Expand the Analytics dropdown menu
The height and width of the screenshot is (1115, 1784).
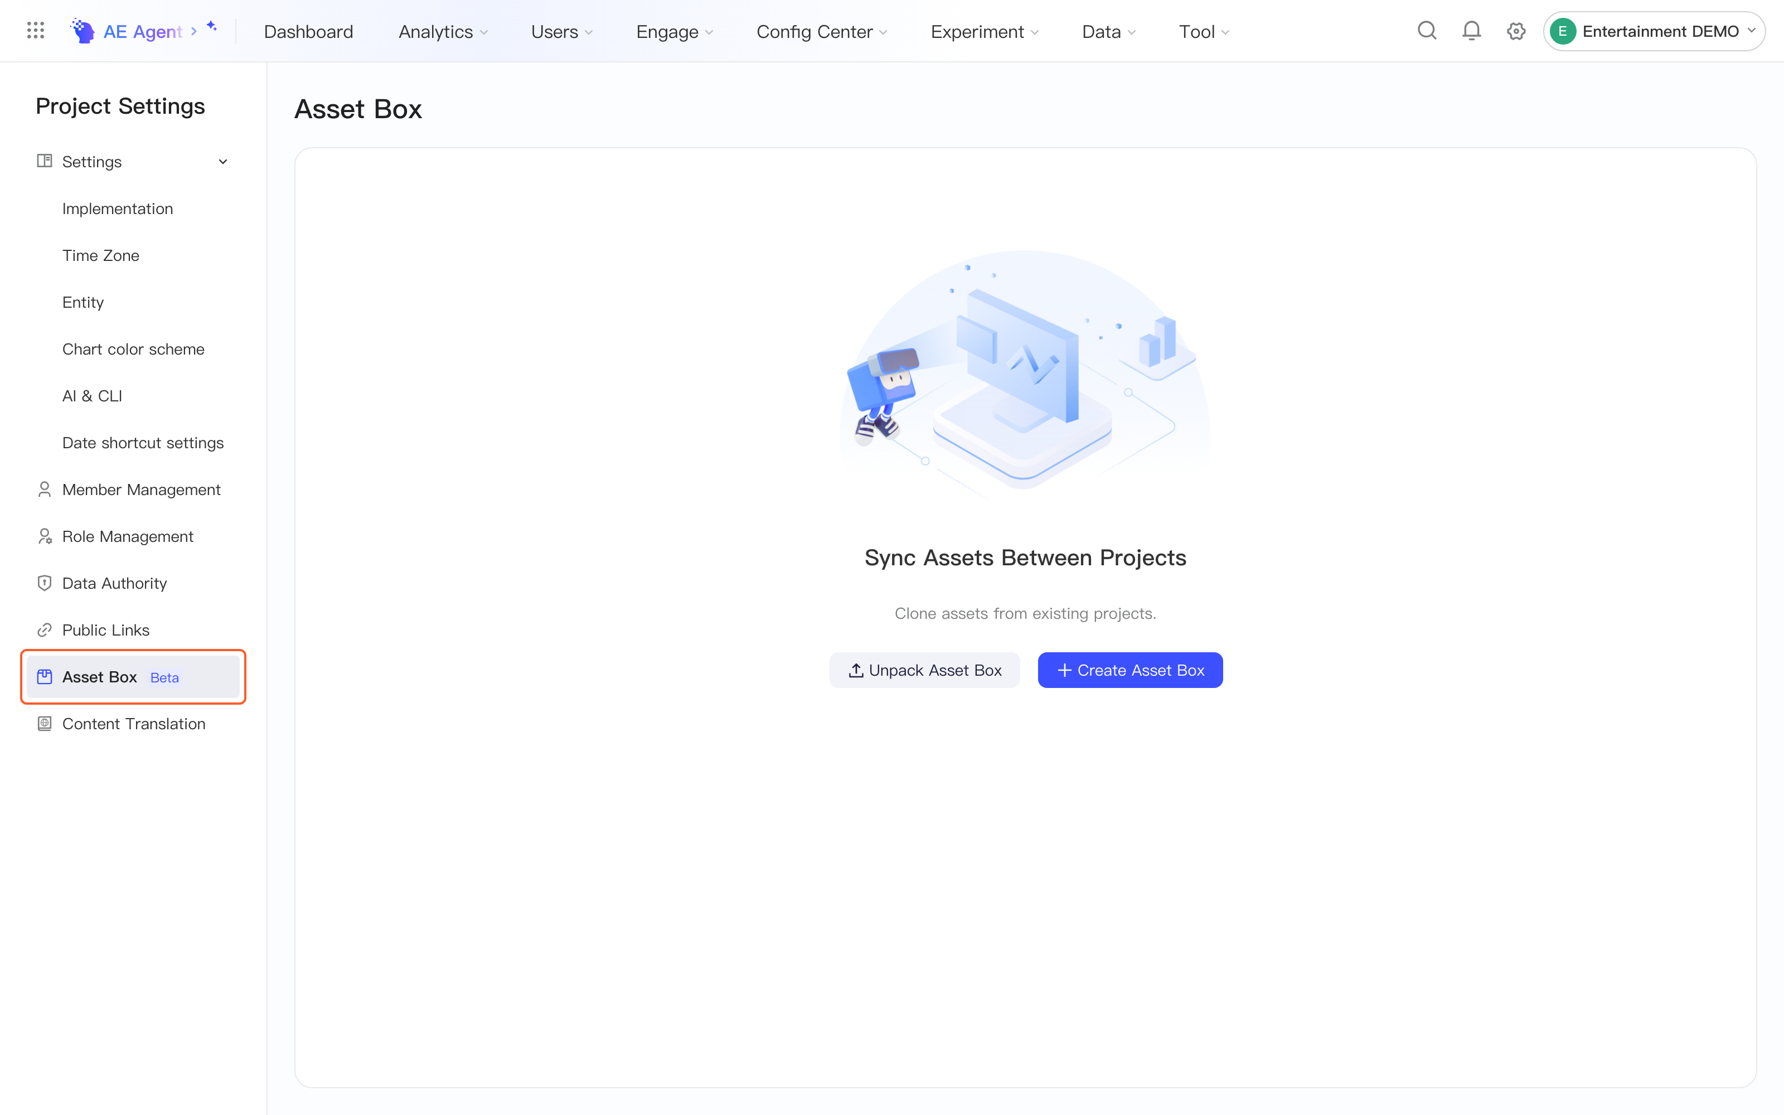point(443,32)
